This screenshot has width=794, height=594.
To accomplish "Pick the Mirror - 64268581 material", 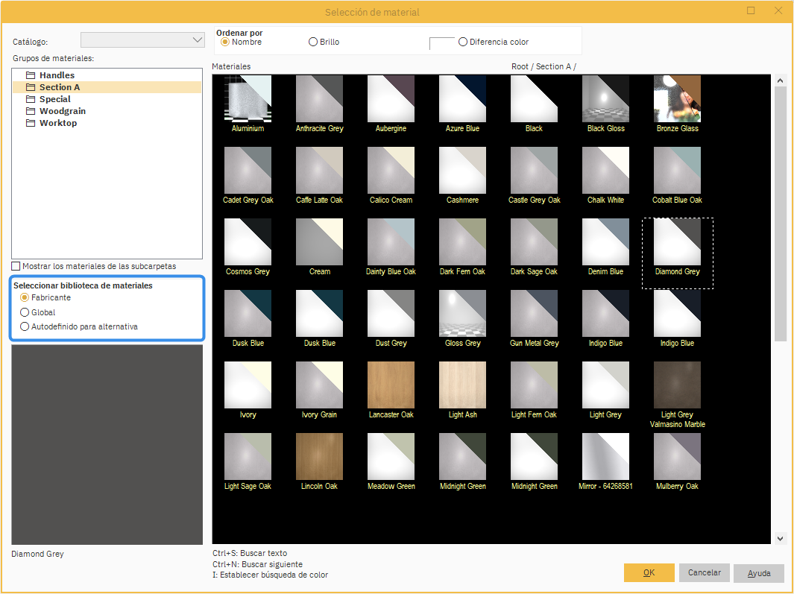I will 605,457.
